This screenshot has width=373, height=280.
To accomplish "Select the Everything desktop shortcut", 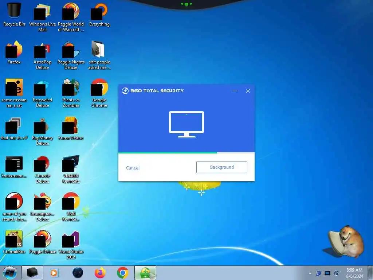I will pos(99,14).
